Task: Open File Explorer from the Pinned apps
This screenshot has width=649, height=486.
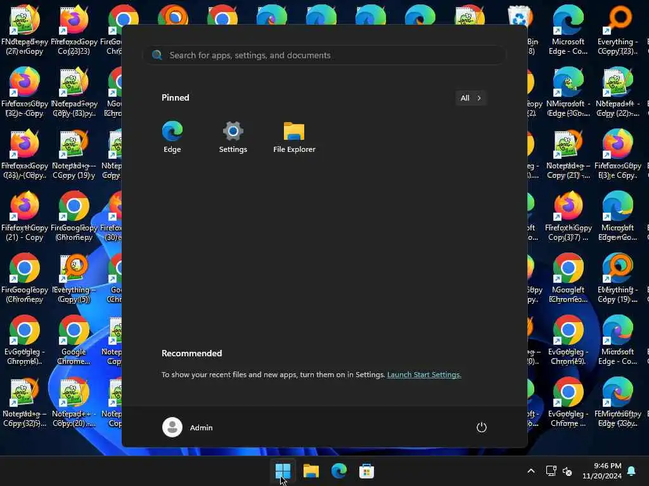Action: (294, 137)
